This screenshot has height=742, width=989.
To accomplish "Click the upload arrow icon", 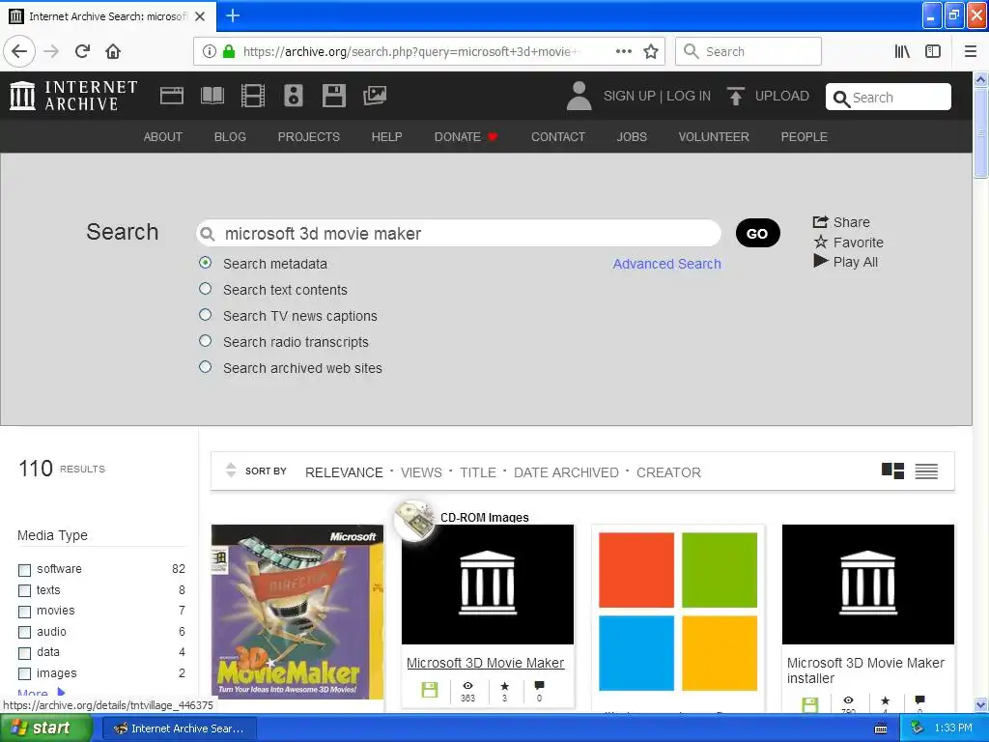I will 735,96.
